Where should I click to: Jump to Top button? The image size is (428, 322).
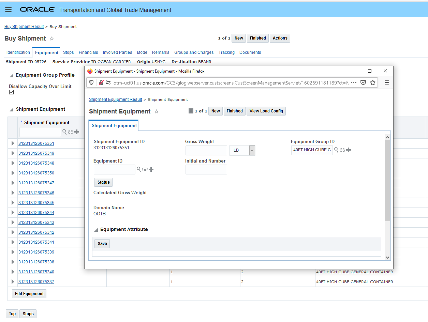tap(12, 314)
